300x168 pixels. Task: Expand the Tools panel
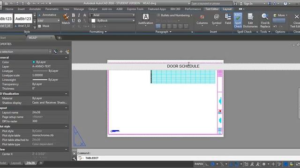[x=265, y=32]
